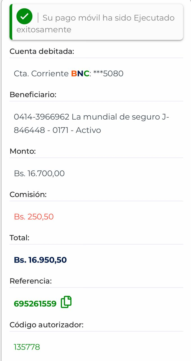
Task: Click the bold total Bs. 16.950,50
Action: (40, 260)
